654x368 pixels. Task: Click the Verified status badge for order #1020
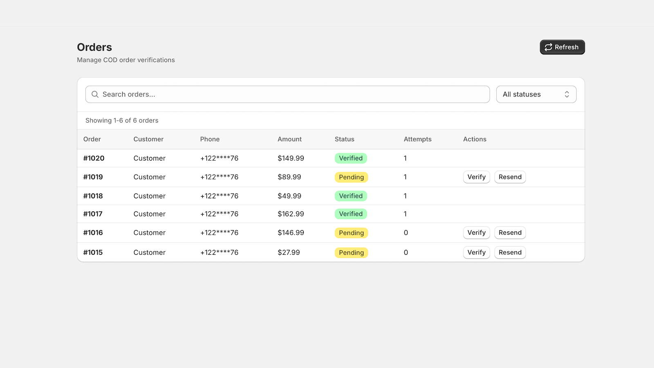[350, 158]
